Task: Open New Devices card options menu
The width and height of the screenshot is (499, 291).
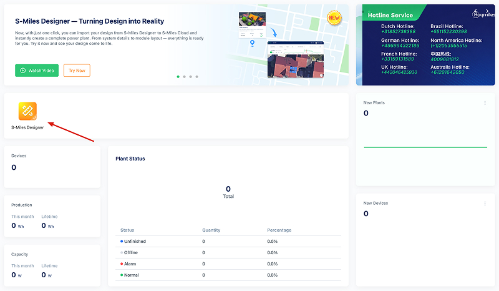Action: coord(485,204)
